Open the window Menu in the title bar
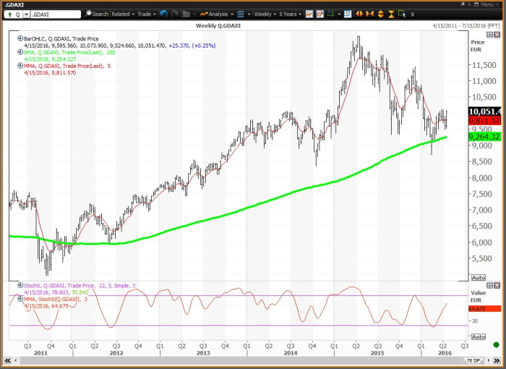 484,4
